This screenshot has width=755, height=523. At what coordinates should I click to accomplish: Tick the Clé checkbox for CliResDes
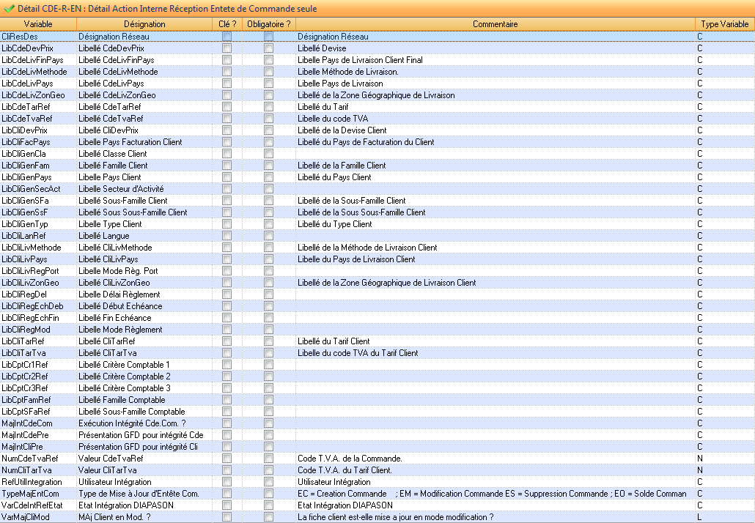point(227,37)
